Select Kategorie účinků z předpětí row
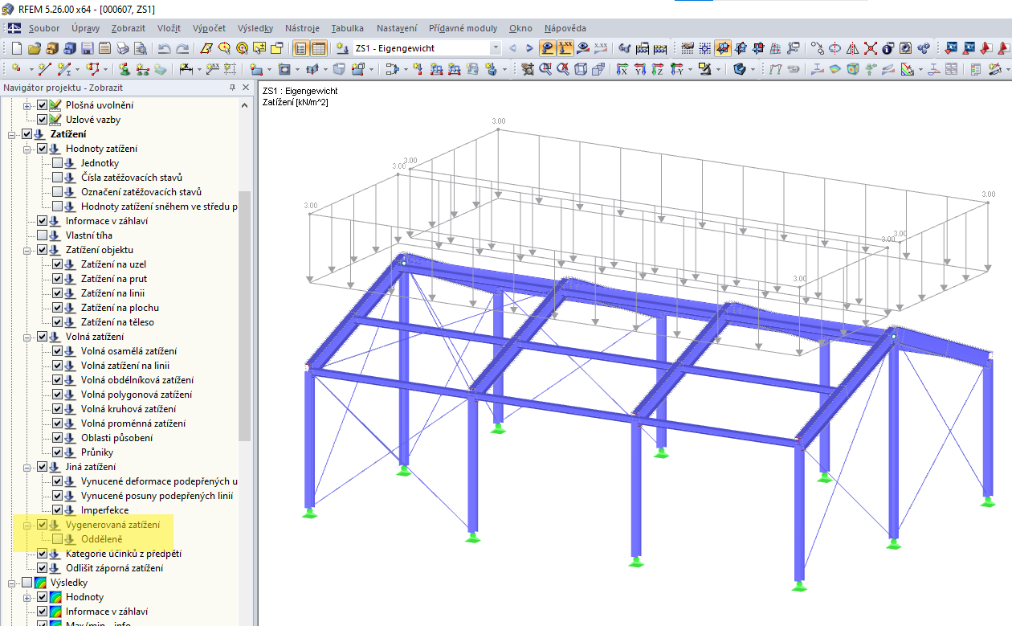Image resolution: width=1012 pixels, height=626 pixels. [x=124, y=554]
